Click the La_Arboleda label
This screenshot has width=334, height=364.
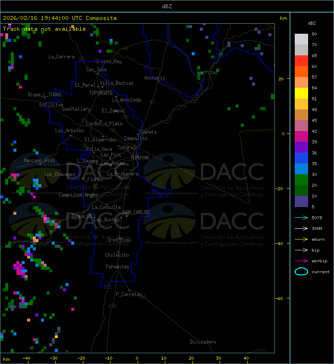click(x=126, y=100)
